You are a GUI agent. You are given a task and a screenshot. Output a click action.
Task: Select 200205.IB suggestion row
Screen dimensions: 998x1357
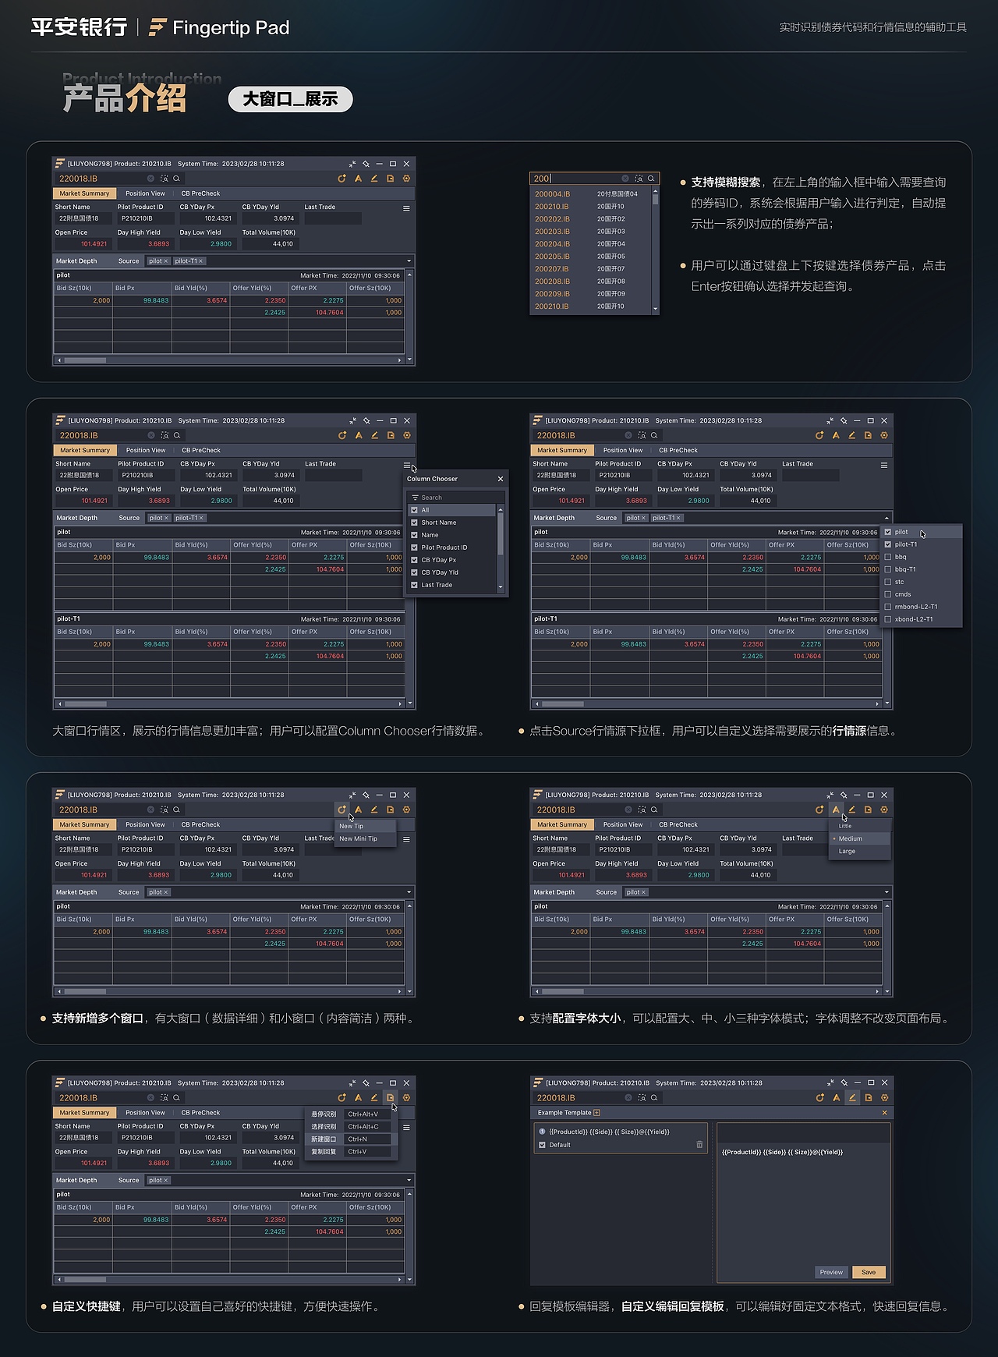(x=590, y=257)
